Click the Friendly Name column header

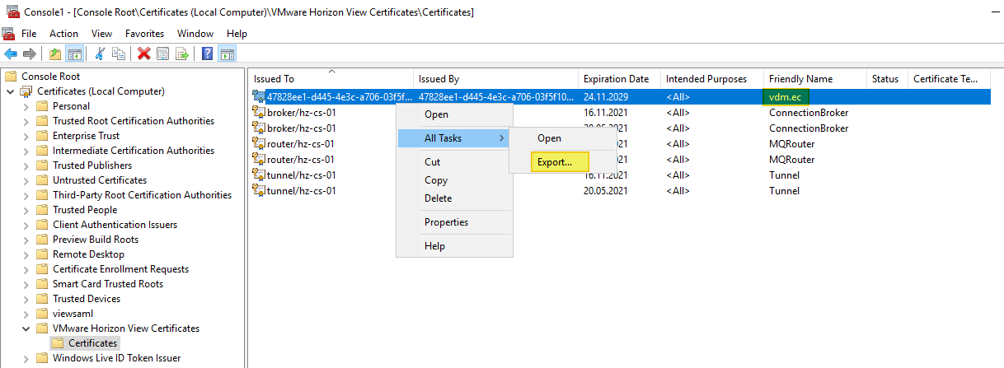800,79
